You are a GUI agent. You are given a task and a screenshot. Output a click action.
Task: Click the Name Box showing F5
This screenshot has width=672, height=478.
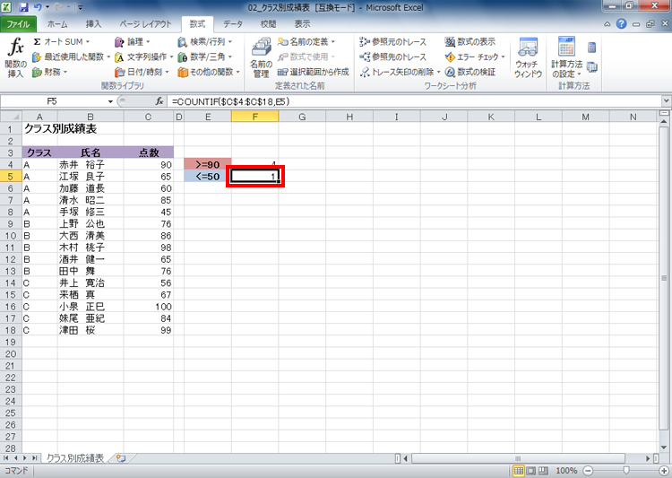(53, 101)
